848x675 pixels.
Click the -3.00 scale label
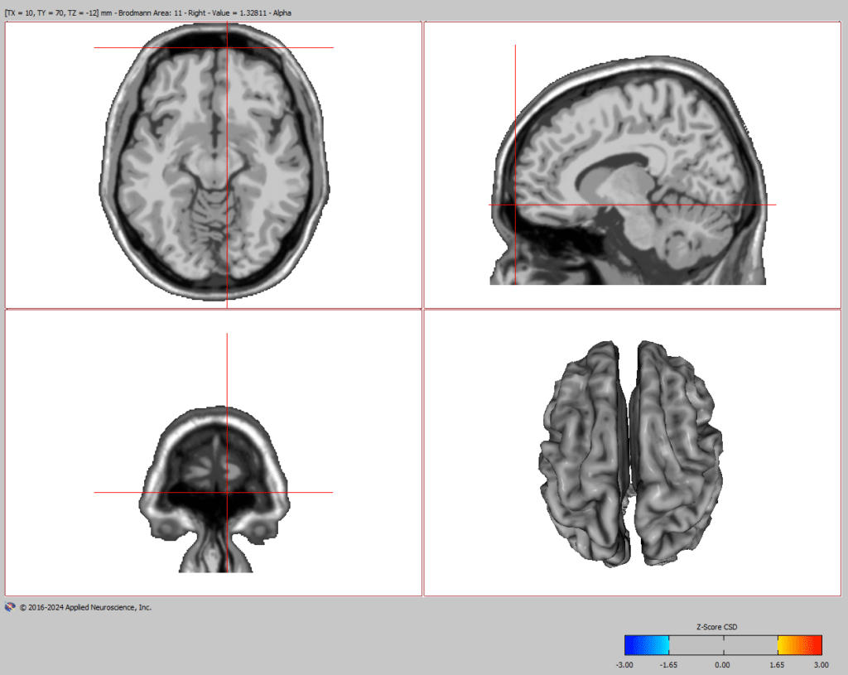click(x=624, y=665)
